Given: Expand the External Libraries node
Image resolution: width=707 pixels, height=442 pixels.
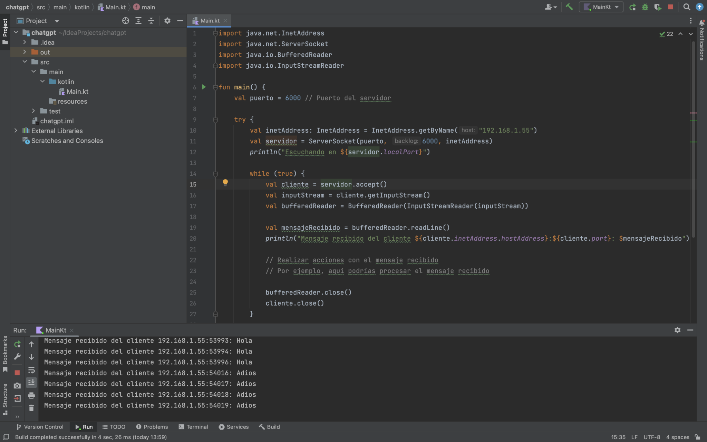Looking at the screenshot, I should click(16, 131).
